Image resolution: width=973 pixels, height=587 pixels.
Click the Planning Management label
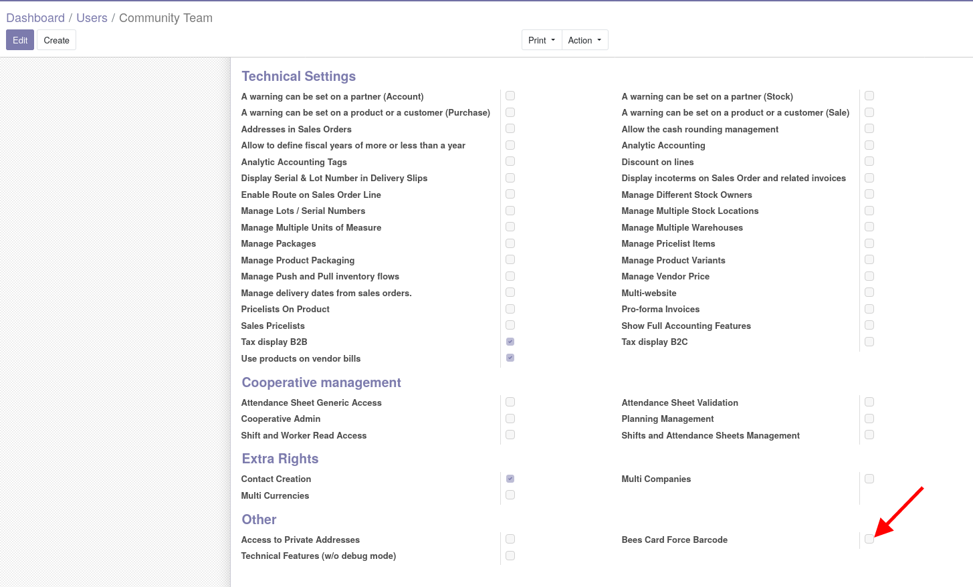(667, 419)
